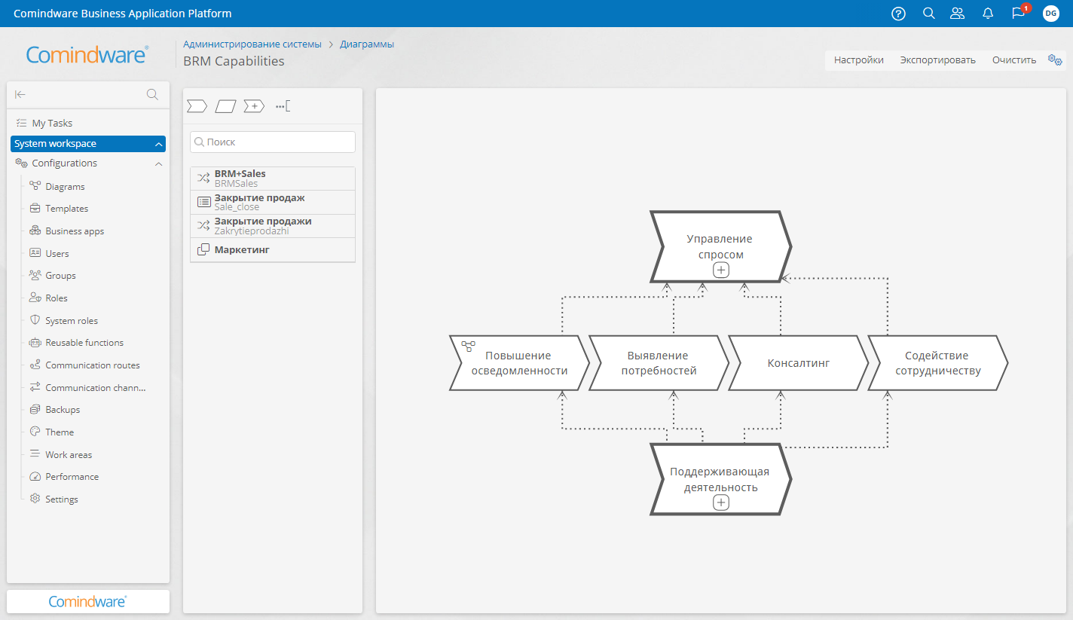The image size is (1073, 620).
Task: Select the BRM+Sales list item
Action: 273,179
